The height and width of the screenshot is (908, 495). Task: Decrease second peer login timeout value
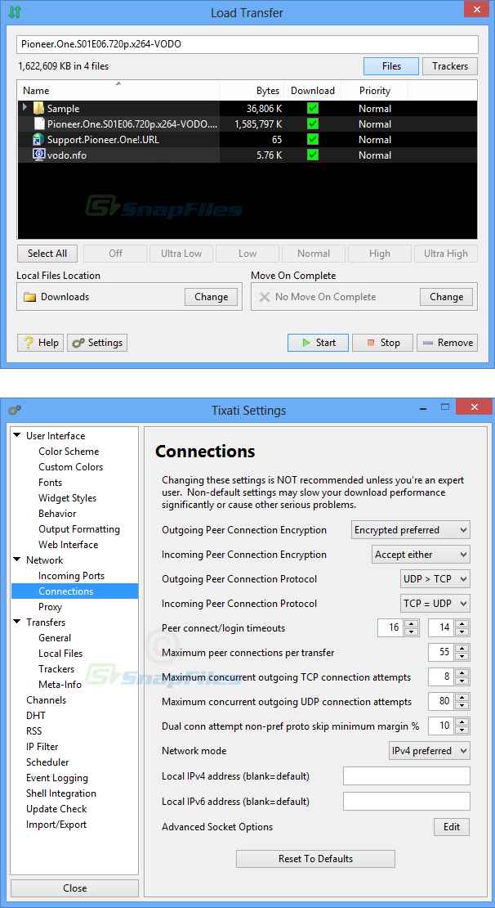coord(462,632)
